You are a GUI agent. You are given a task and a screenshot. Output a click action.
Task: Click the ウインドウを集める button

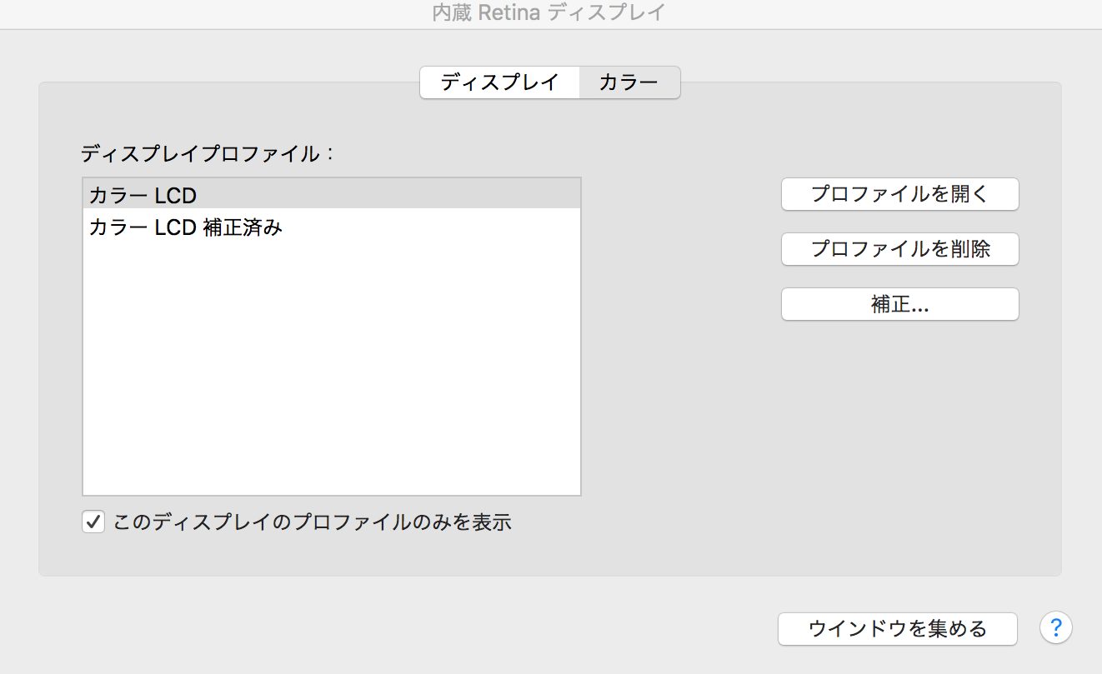point(897,628)
